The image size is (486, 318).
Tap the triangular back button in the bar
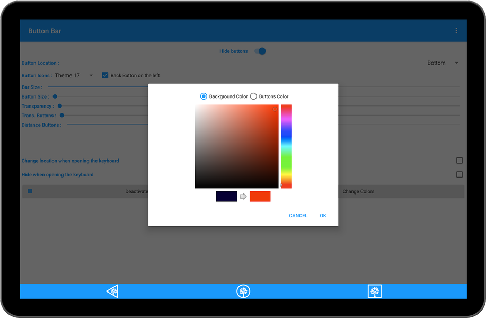[112, 291]
